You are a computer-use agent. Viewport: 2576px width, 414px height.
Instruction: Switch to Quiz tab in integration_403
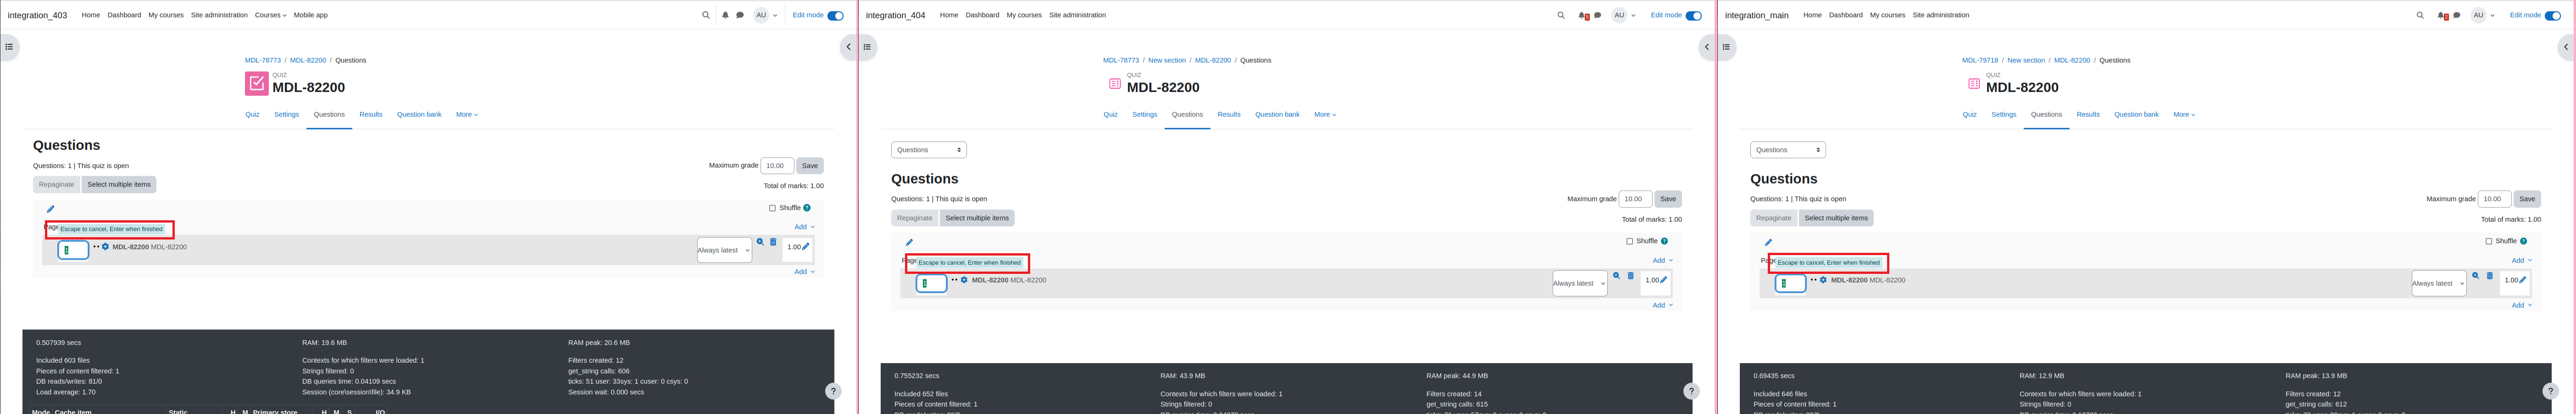(x=252, y=115)
